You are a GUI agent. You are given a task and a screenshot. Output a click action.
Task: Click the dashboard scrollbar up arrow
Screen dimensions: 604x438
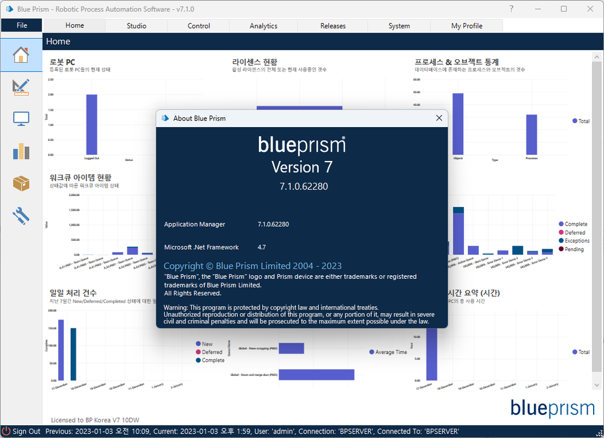click(597, 57)
